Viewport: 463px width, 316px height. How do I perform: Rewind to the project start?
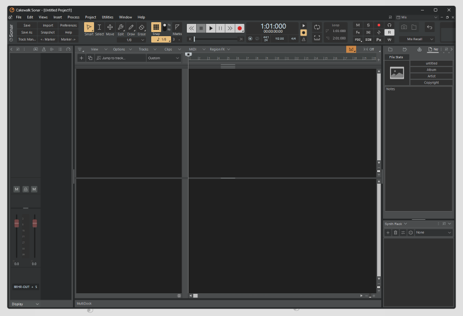(x=191, y=28)
